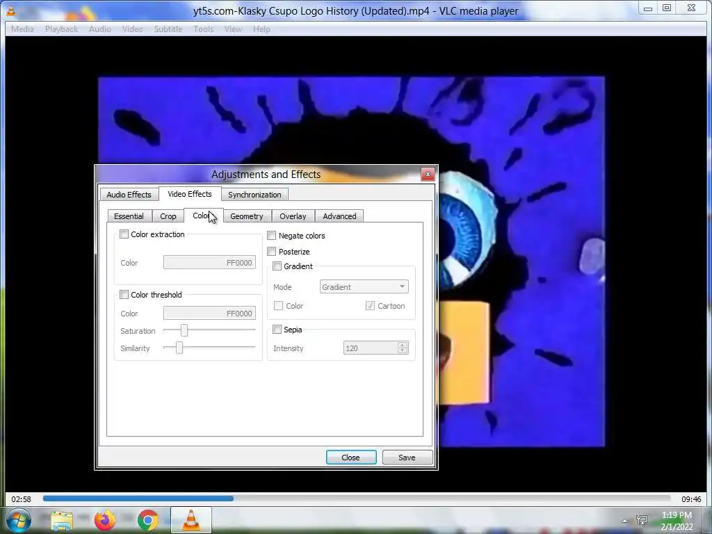Image resolution: width=712 pixels, height=534 pixels.
Task: Check the Negate colors option
Action: [272, 235]
